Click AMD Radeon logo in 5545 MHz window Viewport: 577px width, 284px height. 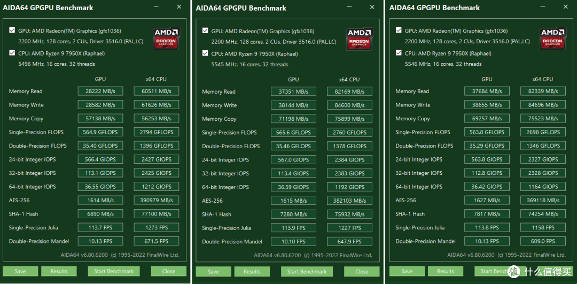coord(360,39)
